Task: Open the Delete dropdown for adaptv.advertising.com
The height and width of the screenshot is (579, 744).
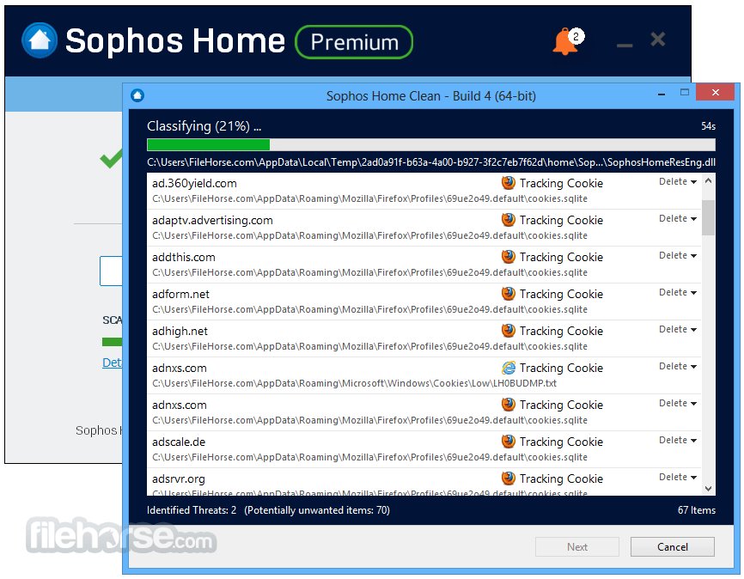Action: pos(678,219)
